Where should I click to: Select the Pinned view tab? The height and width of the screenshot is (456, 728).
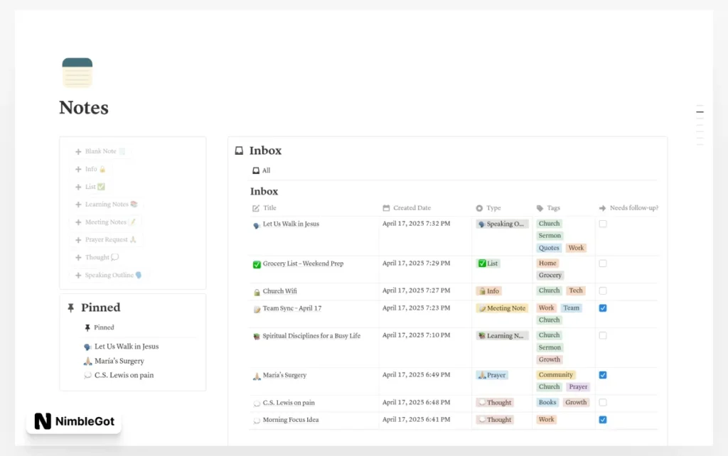click(100, 327)
